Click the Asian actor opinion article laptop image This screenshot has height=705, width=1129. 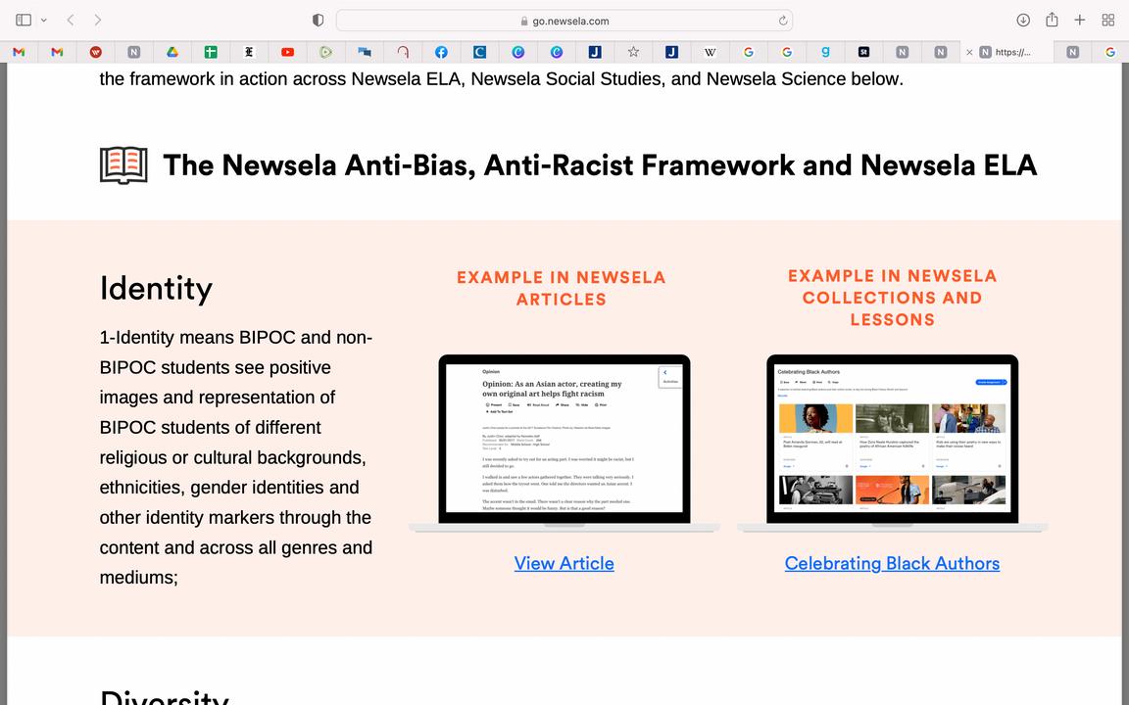(564, 444)
